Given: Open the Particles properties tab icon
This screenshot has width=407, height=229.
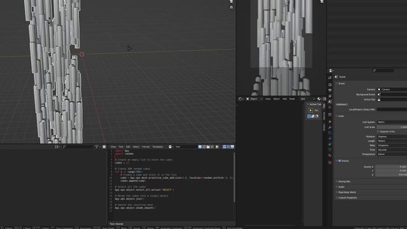Looking at the screenshot, I should pos(330,133).
